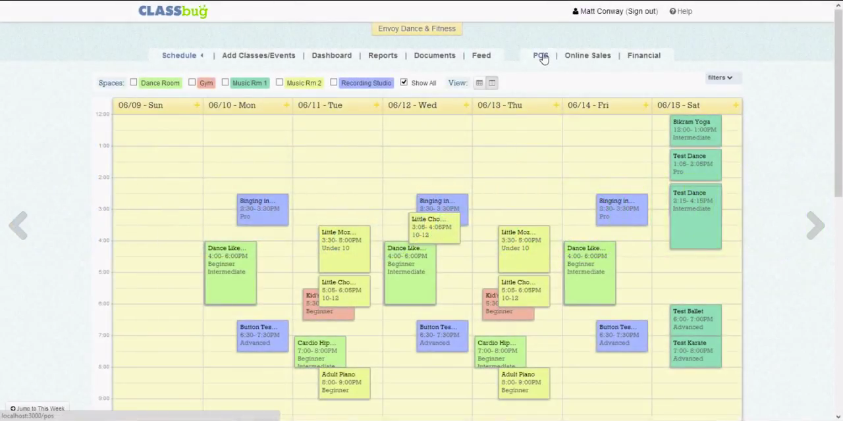
Task: Add an event on 06/09 Sun with plus
Action: click(x=196, y=105)
